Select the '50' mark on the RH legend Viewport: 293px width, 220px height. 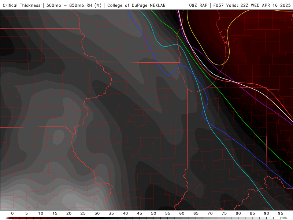coord(153,213)
